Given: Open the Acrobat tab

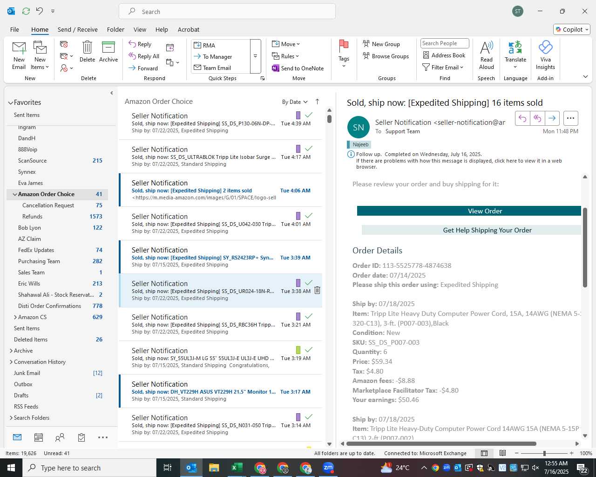Looking at the screenshot, I should pyautogui.click(x=189, y=29).
